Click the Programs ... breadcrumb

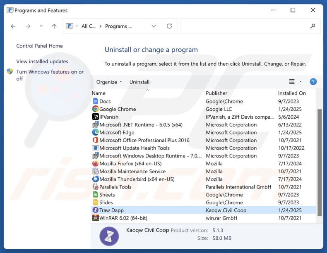pyautogui.click(x=118, y=26)
